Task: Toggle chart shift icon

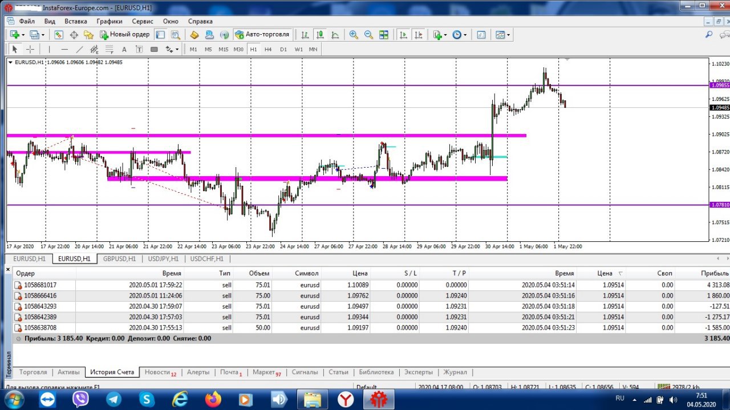Action: coord(419,34)
